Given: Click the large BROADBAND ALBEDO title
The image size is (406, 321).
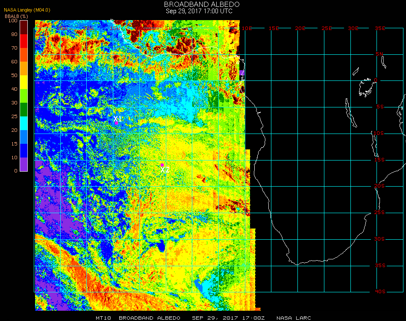Looking at the screenshot, I should [202, 4].
